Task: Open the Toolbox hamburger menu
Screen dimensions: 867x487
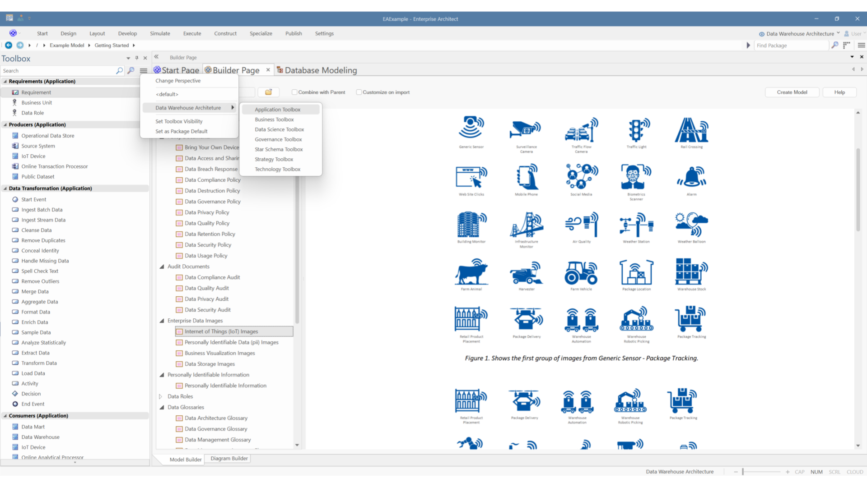Action: coord(144,70)
